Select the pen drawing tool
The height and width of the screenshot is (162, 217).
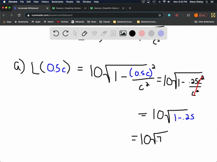coord(85,33)
